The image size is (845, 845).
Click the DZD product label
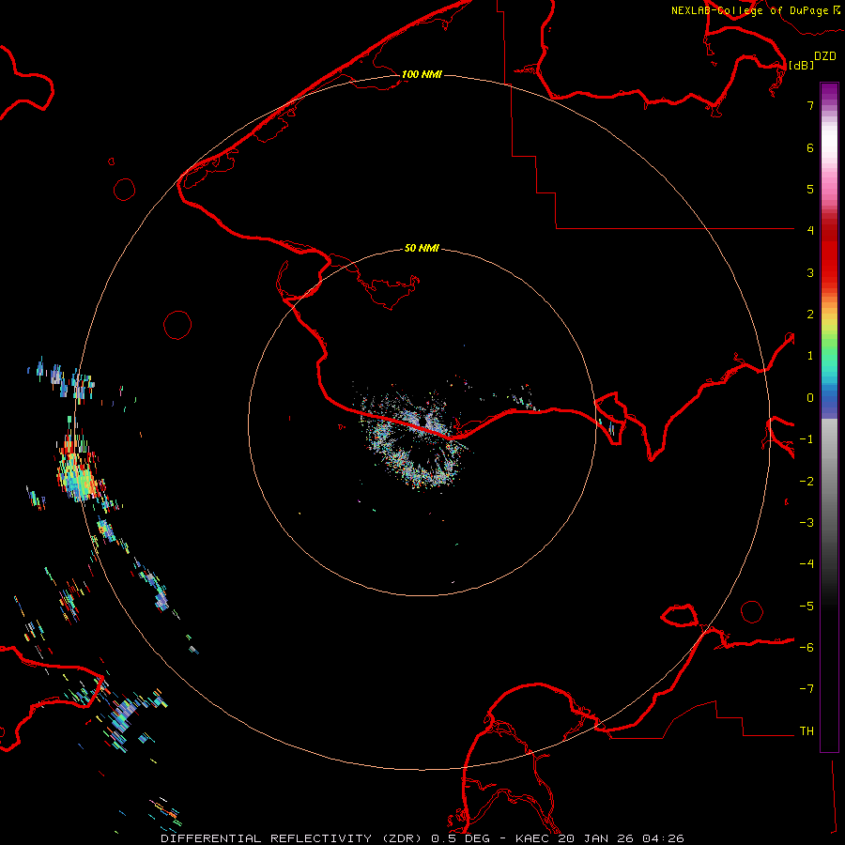pyautogui.click(x=825, y=55)
